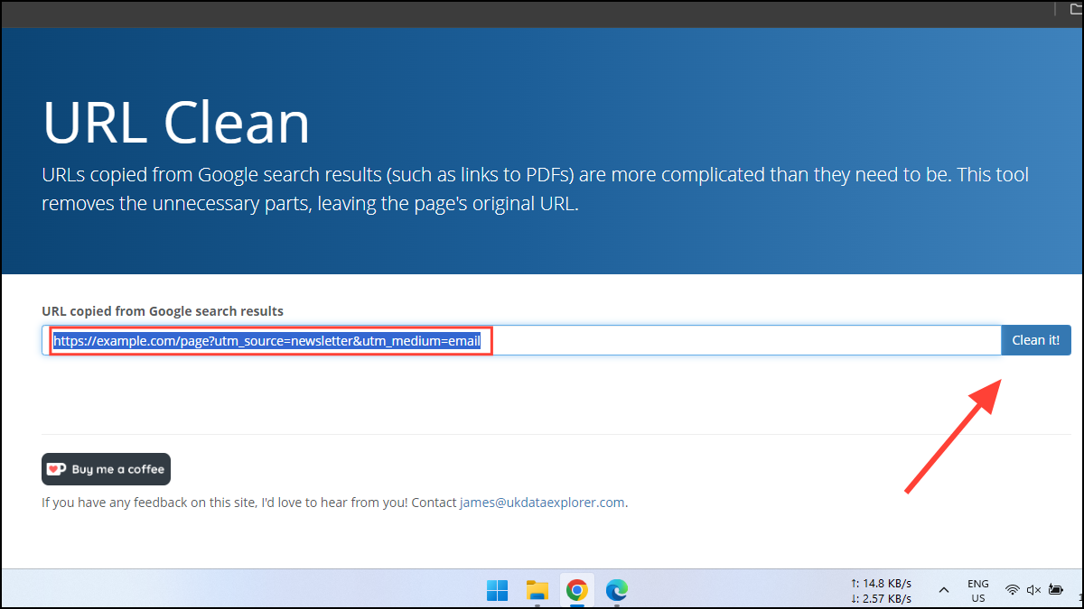Click the URL Clean page title
The width and height of the screenshot is (1084, 609).
[175, 124]
